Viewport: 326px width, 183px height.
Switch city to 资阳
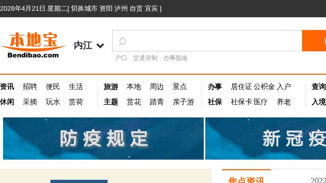(x=106, y=9)
